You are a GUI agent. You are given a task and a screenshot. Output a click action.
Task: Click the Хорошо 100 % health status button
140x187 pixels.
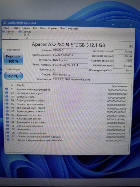[13, 59]
